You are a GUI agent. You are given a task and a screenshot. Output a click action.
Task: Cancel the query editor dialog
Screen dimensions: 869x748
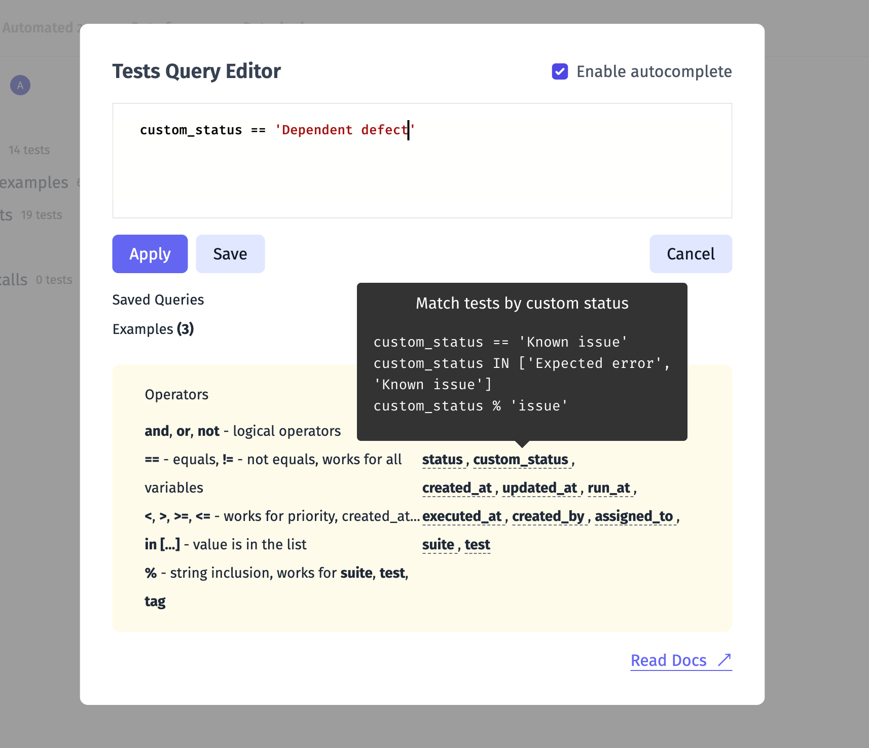pyautogui.click(x=691, y=254)
